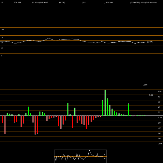Click the RSI axis label 30
The height and width of the screenshot is (163, 163).
(2, 48)
